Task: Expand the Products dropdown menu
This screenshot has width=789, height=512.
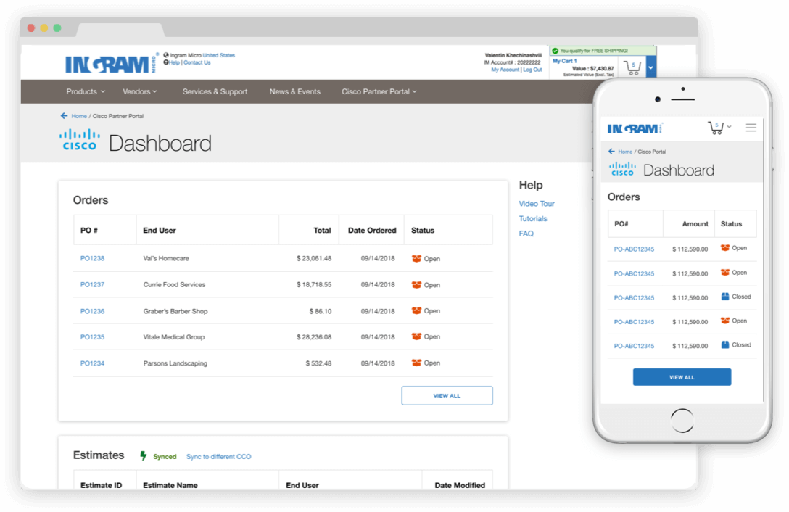Action: pyautogui.click(x=86, y=92)
